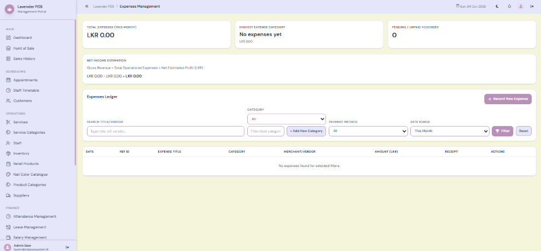Click the Suppliers truck icon
Viewport: 541px width, 251px height.
[8, 195]
